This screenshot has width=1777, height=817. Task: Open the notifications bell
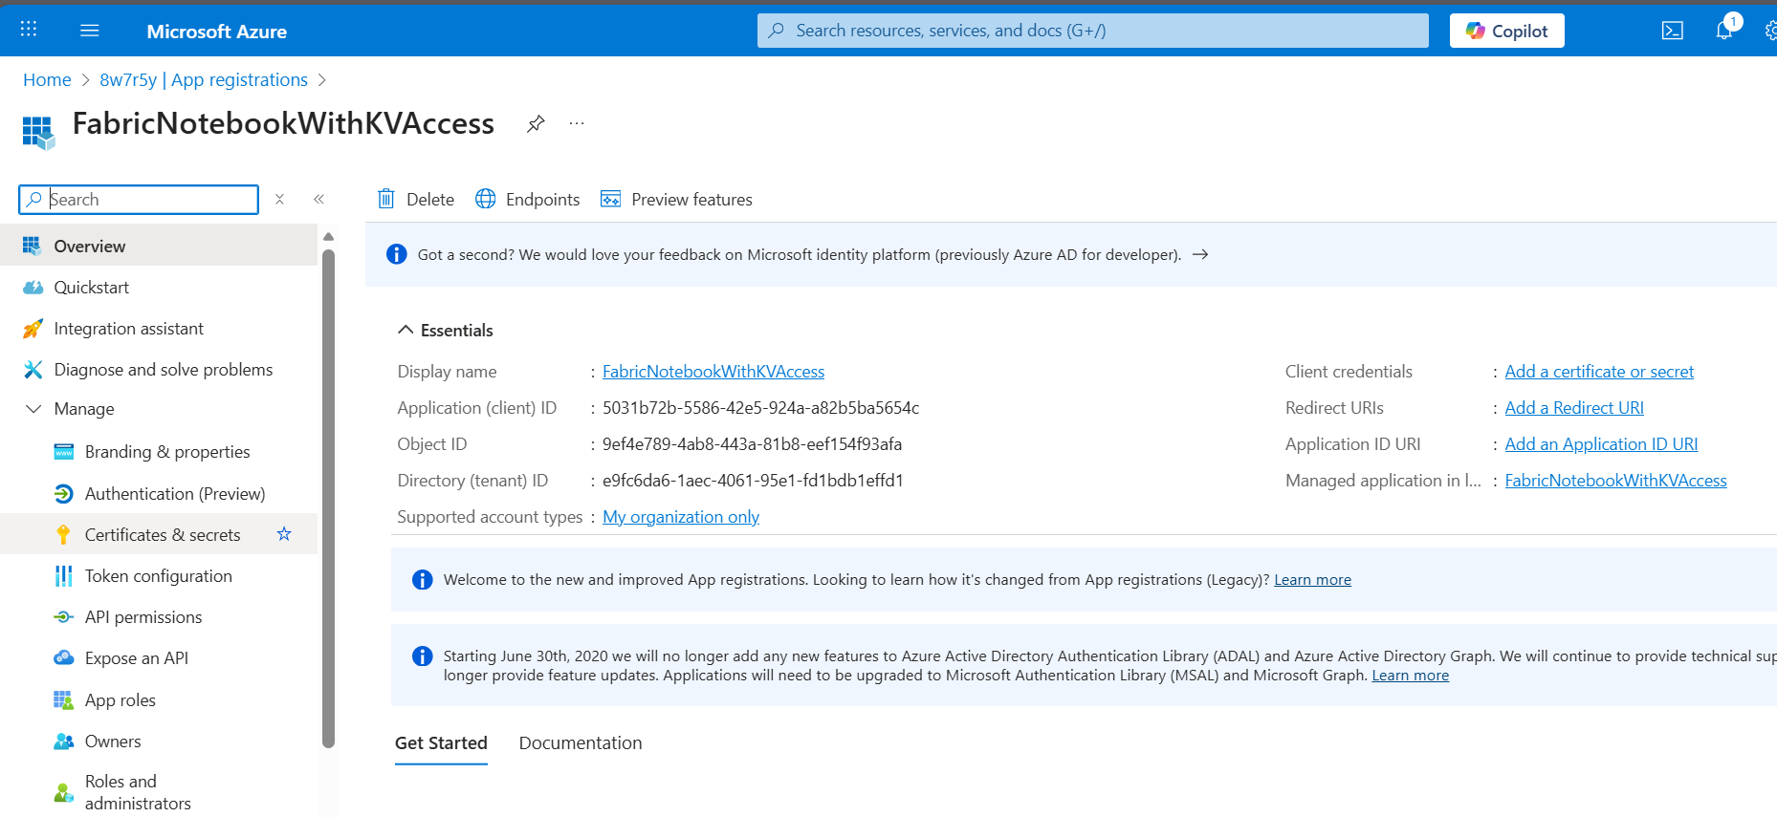click(1723, 31)
